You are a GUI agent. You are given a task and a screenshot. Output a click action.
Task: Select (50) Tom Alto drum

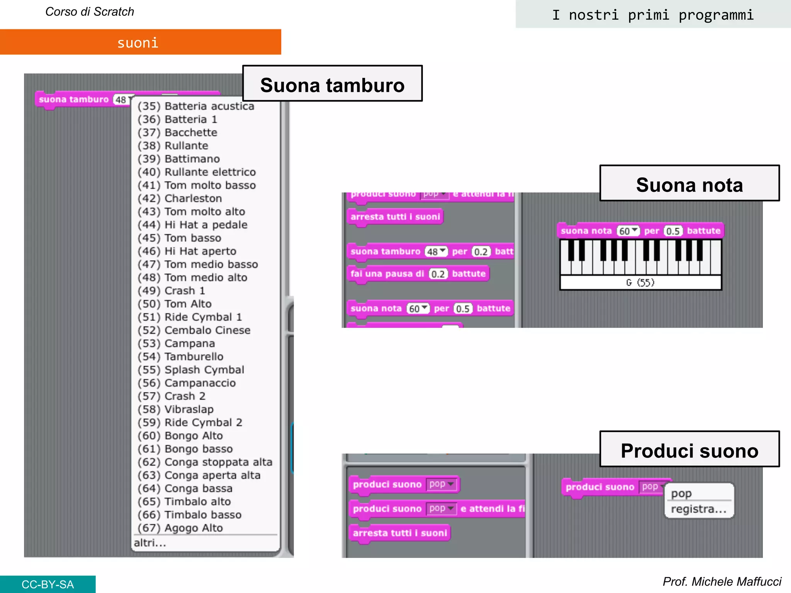tap(175, 304)
